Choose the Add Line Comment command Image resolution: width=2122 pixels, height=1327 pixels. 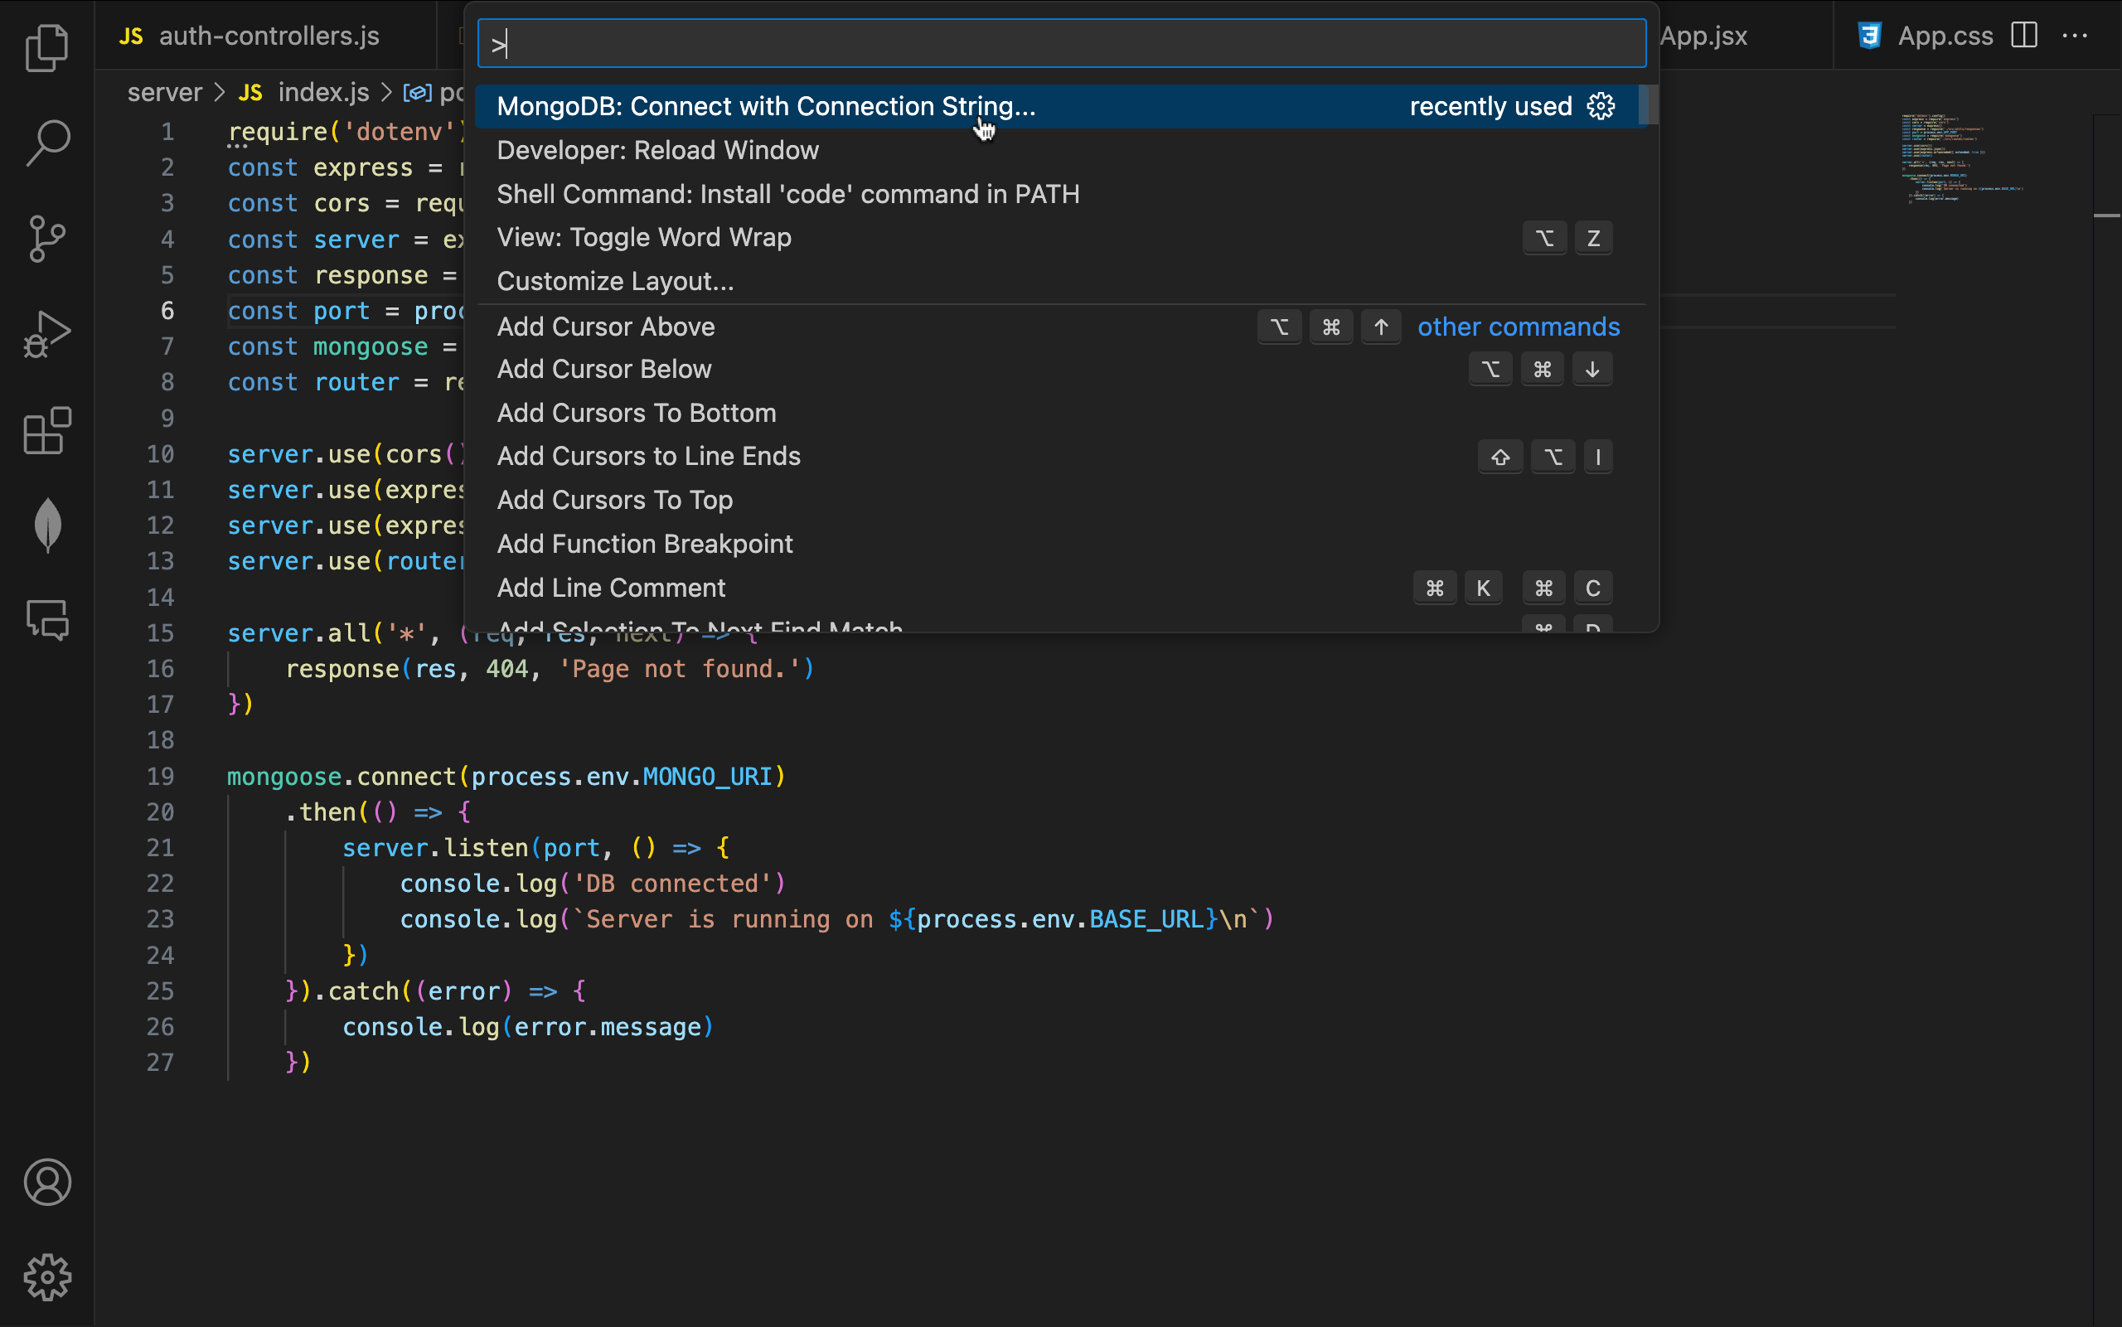click(x=611, y=587)
